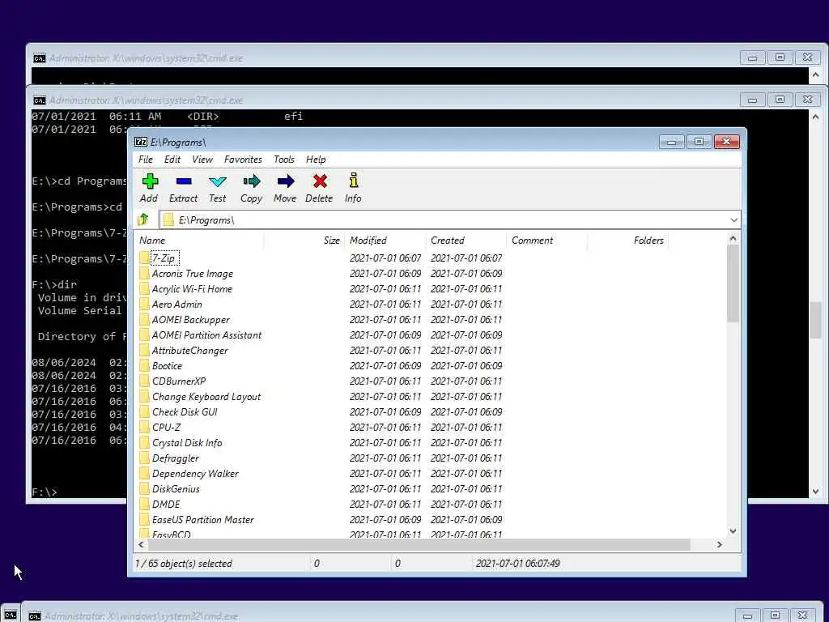Screen dimensions: 829x622
Task: Open the Help menu
Action: click(x=316, y=160)
